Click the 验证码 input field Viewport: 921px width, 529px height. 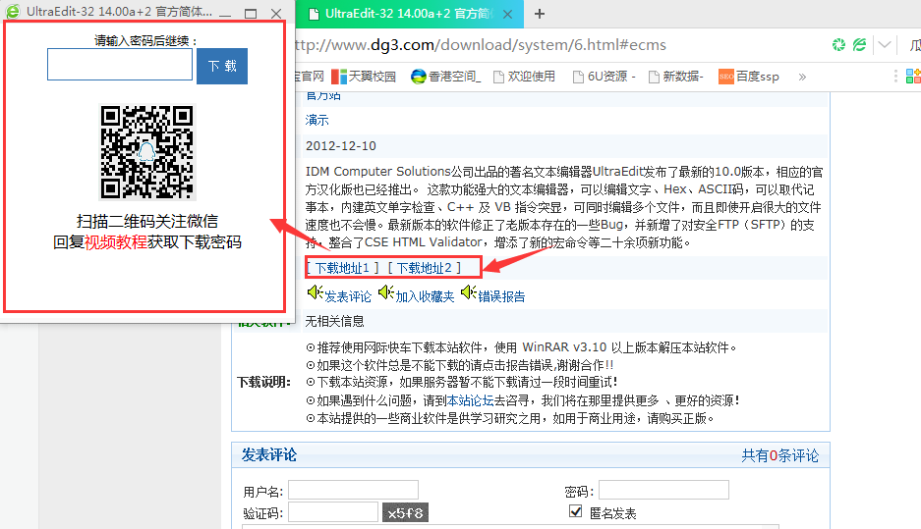333,512
